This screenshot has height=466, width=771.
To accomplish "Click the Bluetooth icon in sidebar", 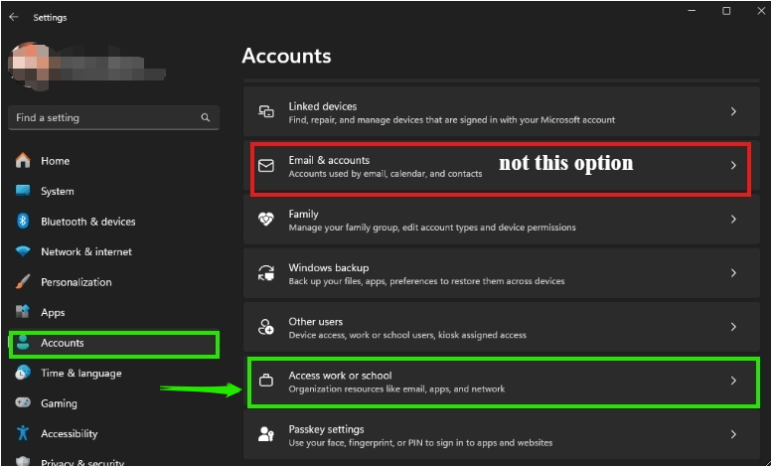I will coord(23,222).
